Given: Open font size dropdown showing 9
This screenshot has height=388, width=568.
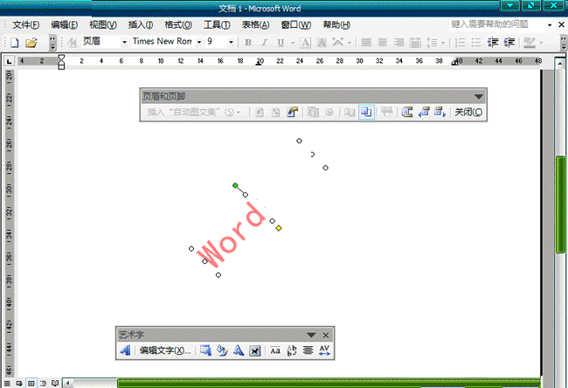Looking at the screenshot, I should point(231,43).
